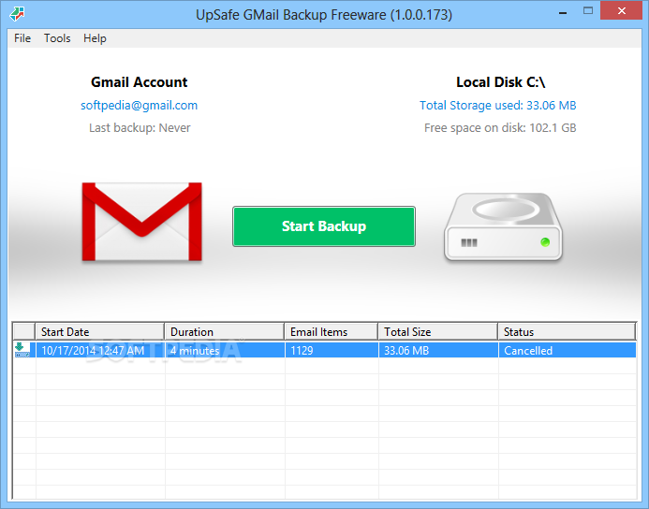Image resolution: width=649 pixels, height=509 pixels.
Task: Click the large Gmail envelope icon
Action: [x=142, y=222]
